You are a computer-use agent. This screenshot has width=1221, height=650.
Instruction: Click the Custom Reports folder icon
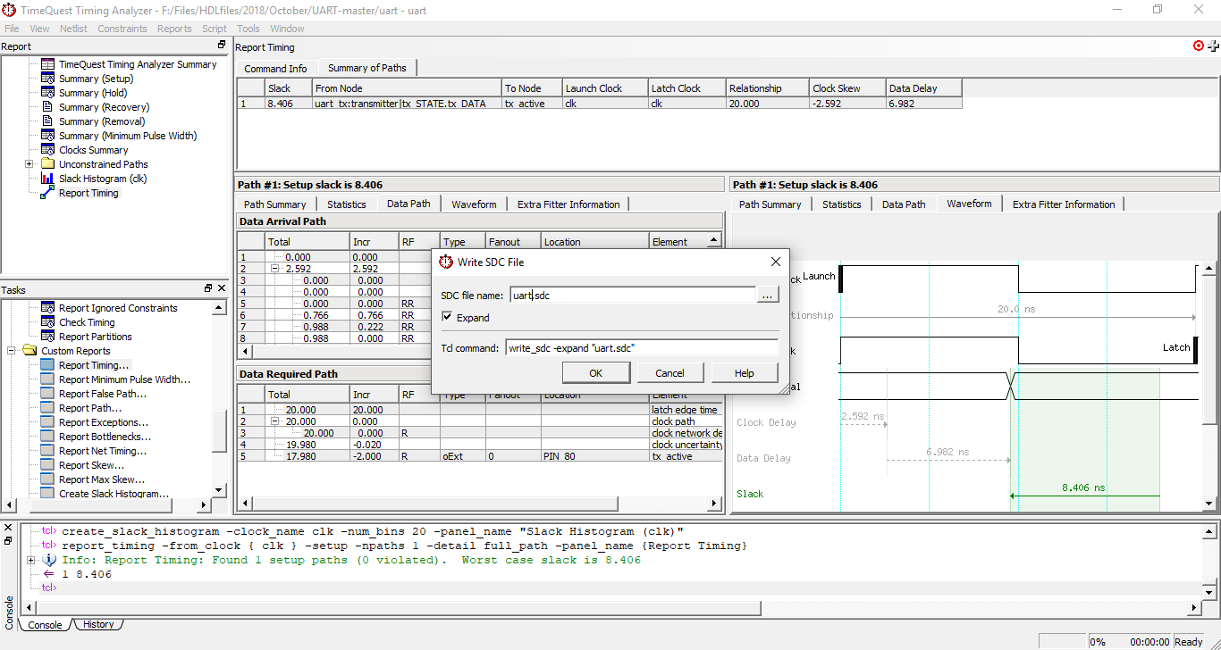(29, 351)
